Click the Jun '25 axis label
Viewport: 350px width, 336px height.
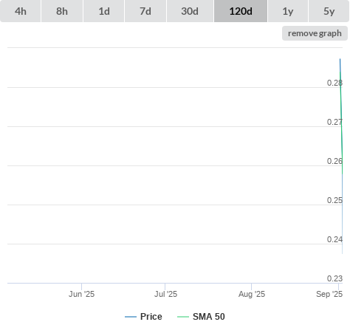pyautogui.click(x=81, y=294)
